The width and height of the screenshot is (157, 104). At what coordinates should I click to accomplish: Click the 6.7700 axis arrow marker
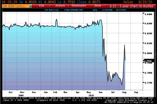(x=144, y=82)
